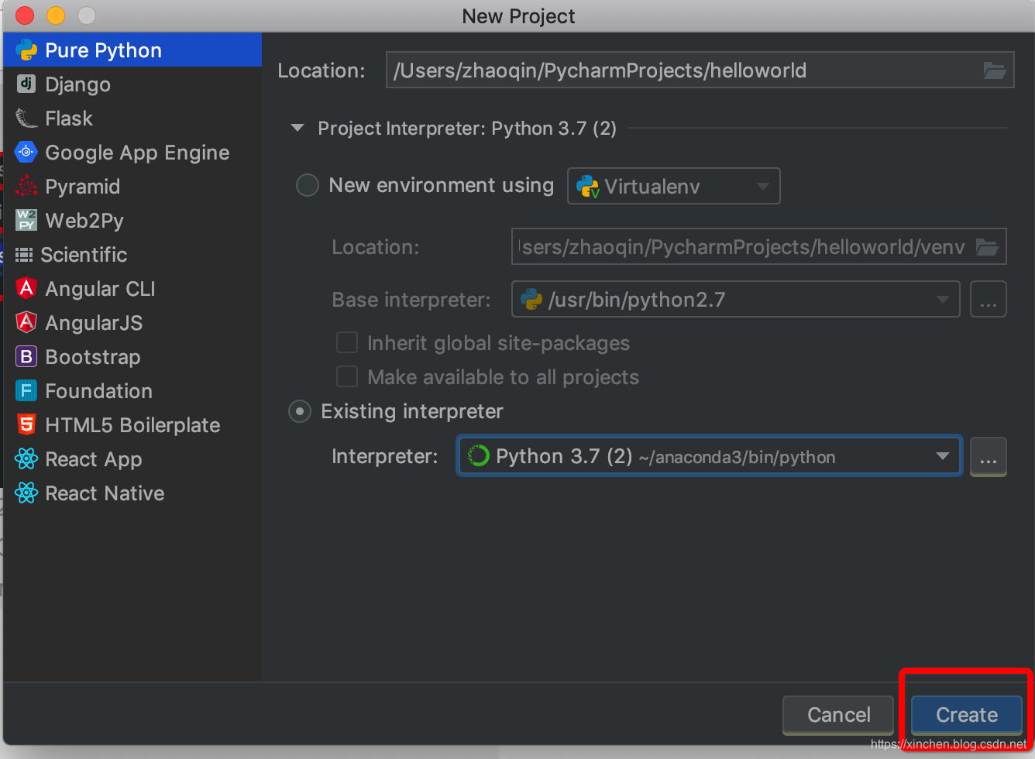Select Pure Python project type
Viewport: 1035px width, 759px height.
[x=132, y=50]
